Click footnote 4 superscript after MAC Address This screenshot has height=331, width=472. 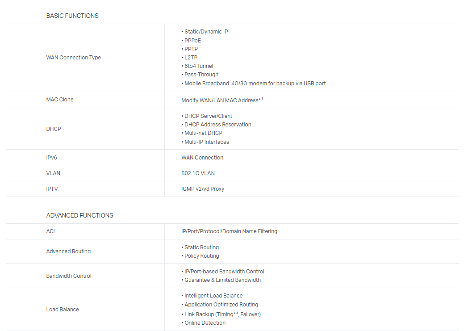click(261, 99)
